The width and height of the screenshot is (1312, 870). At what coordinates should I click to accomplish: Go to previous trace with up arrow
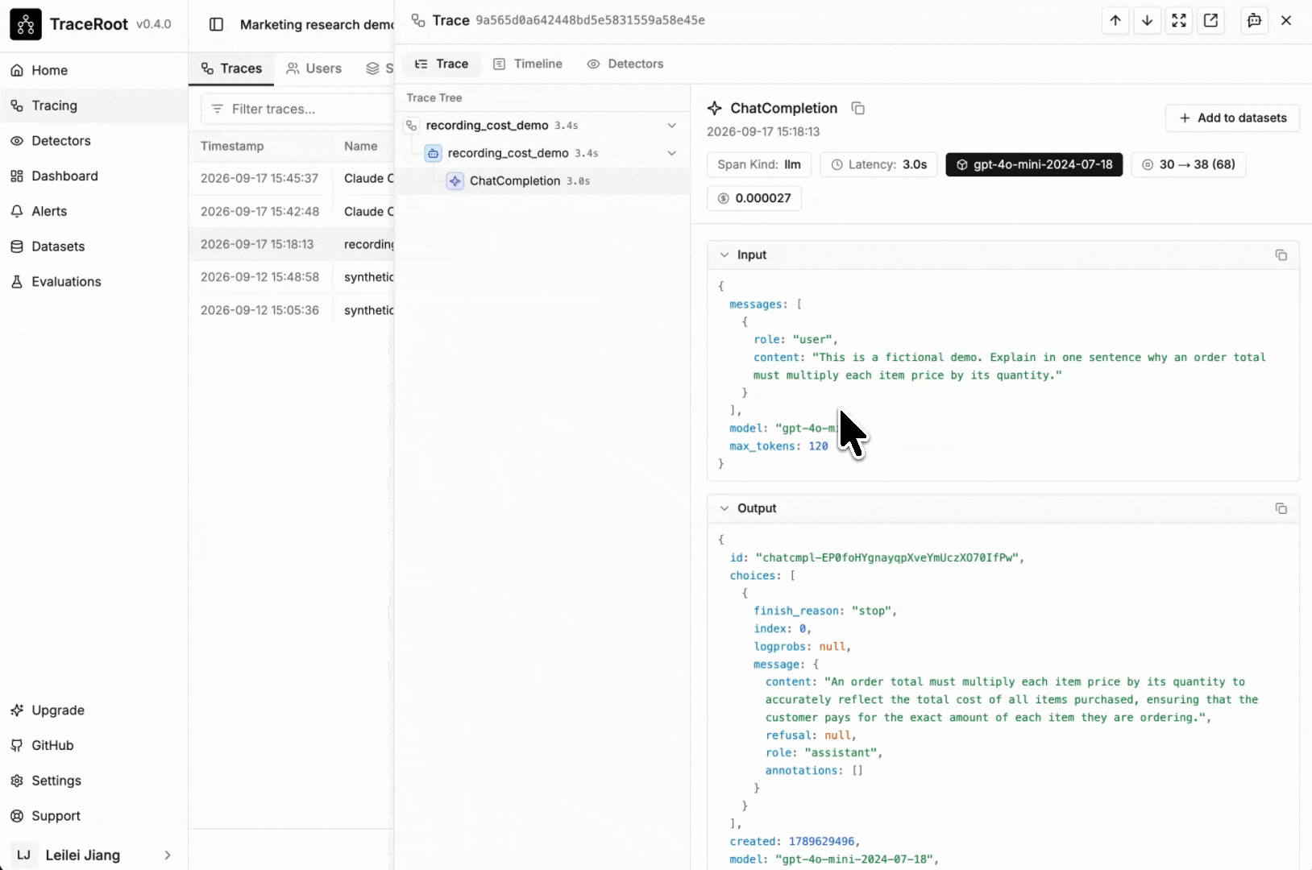(1115, 21)
